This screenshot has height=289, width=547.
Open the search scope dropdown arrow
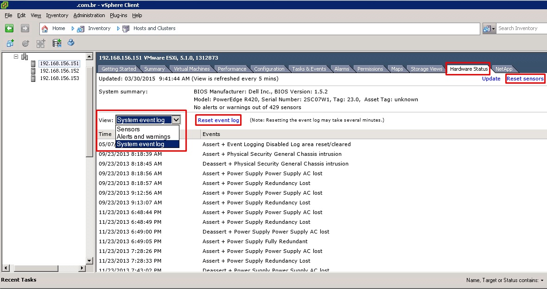[494, 28]
